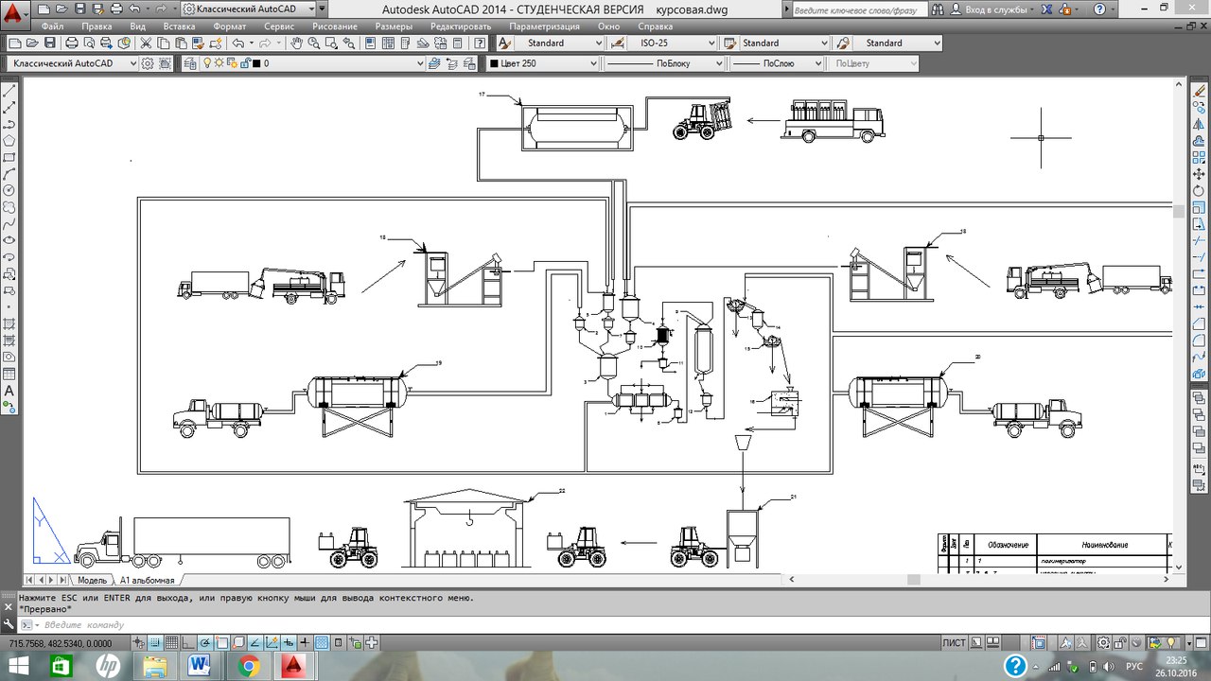Select the Multiline Text tool
The image size is (1211, 681).
[9, 391]
